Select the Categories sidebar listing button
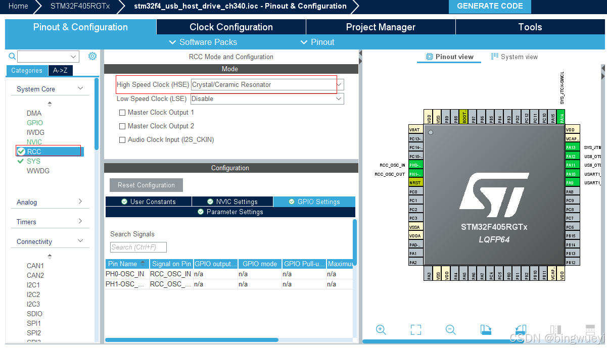The image size is (607, 348). pyautogui.click(x=27, y=70)
